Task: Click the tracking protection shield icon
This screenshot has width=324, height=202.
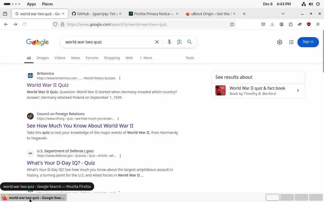Action: pos(55,24)
